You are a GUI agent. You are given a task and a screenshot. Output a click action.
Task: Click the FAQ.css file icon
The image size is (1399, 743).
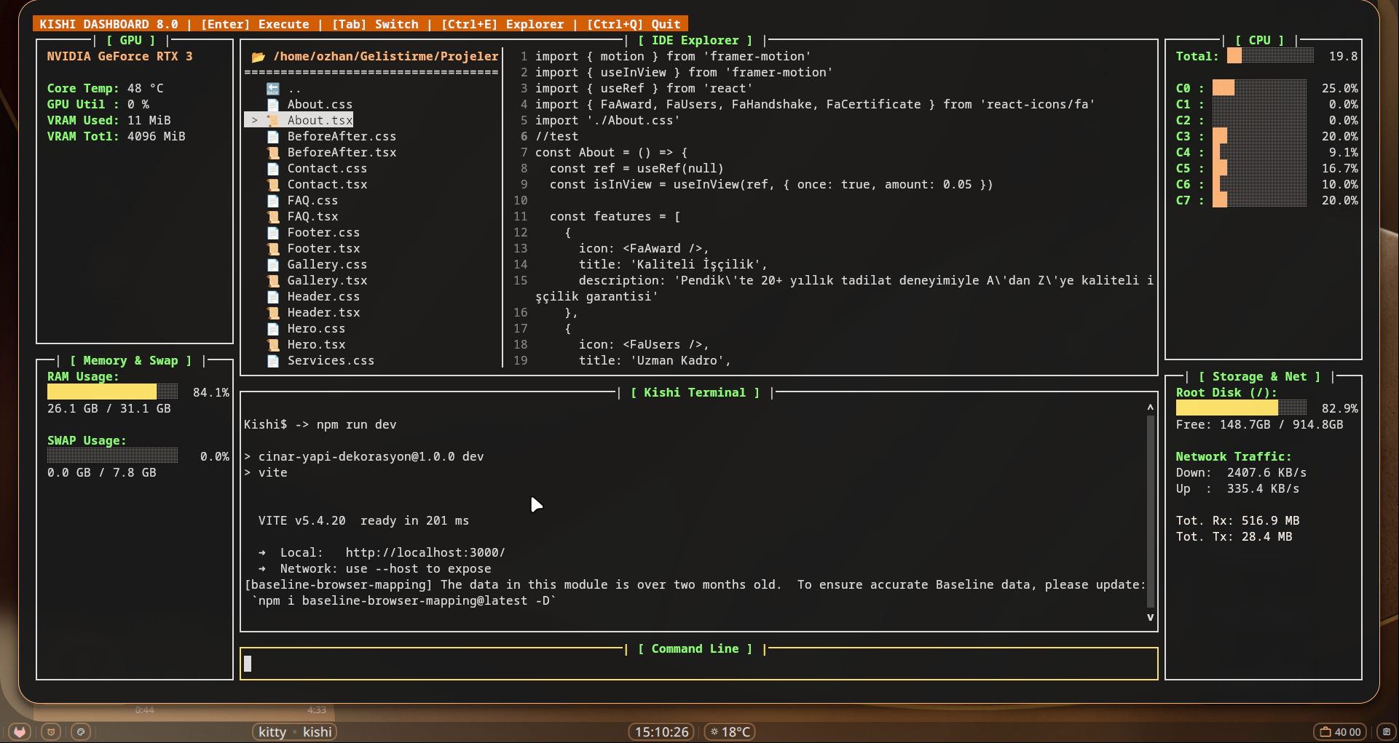[273, 201]
